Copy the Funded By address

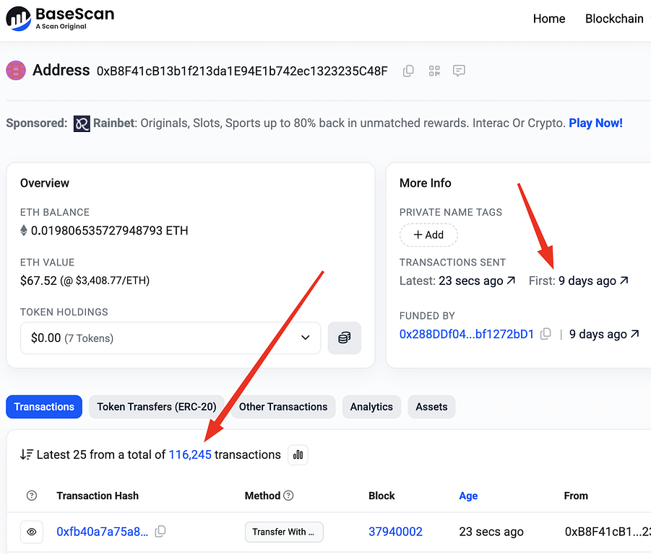click(546, 334)
